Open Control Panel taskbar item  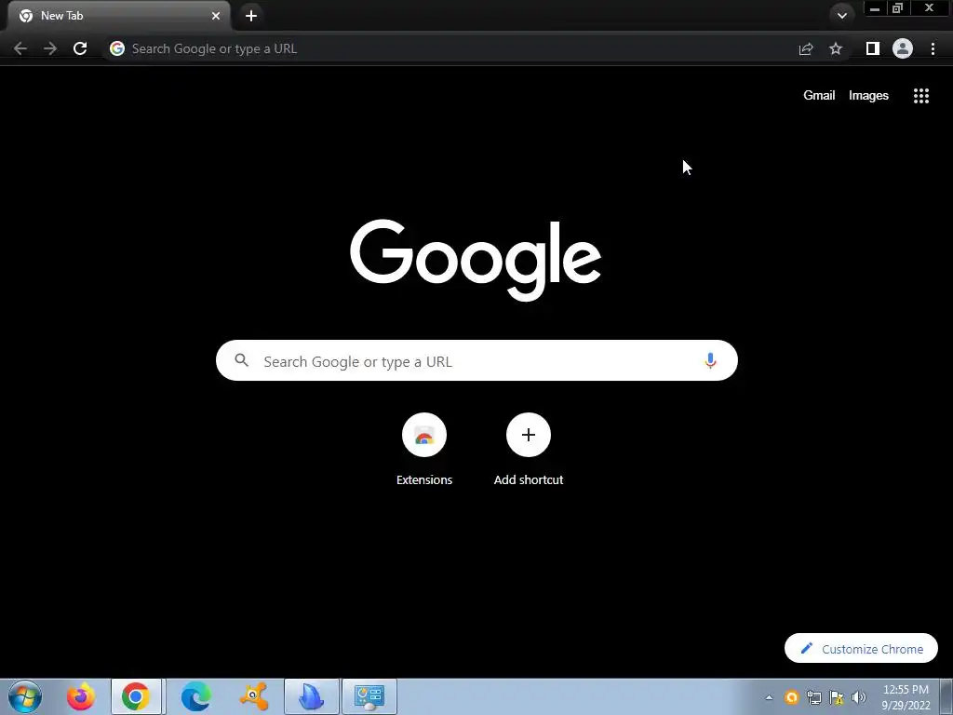(369, 696)
